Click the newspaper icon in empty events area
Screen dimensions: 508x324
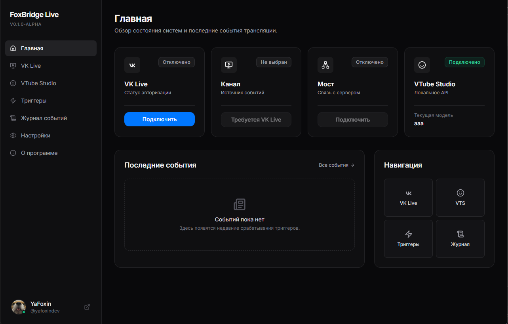[240, 204]
